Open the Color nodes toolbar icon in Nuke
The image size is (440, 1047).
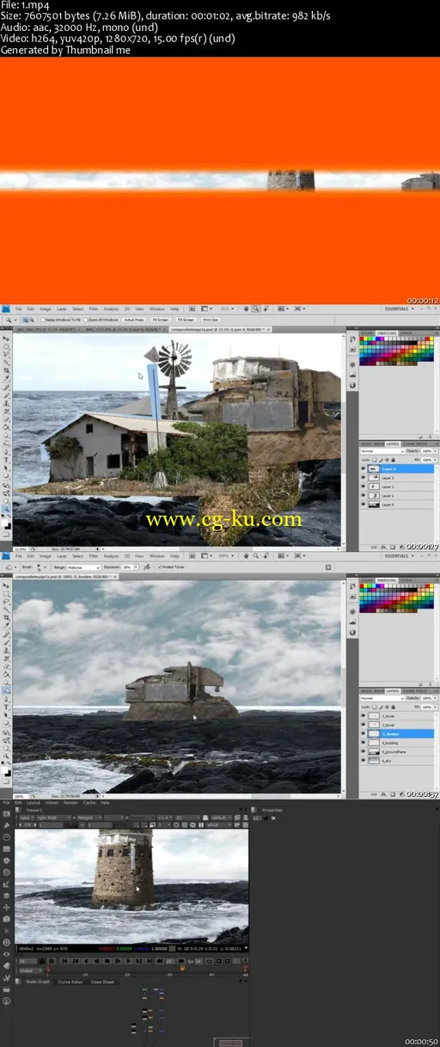tap(6, 860)
